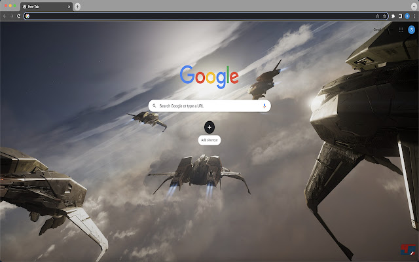Click the magnifier icon in the search box
This screenshot has height=262, width=419.
155,106
